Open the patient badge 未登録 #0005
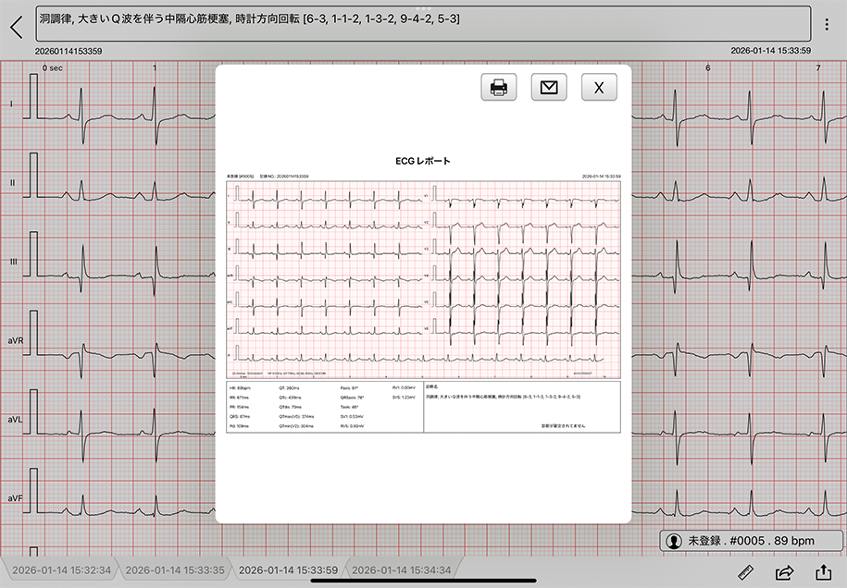 [739, 540]
